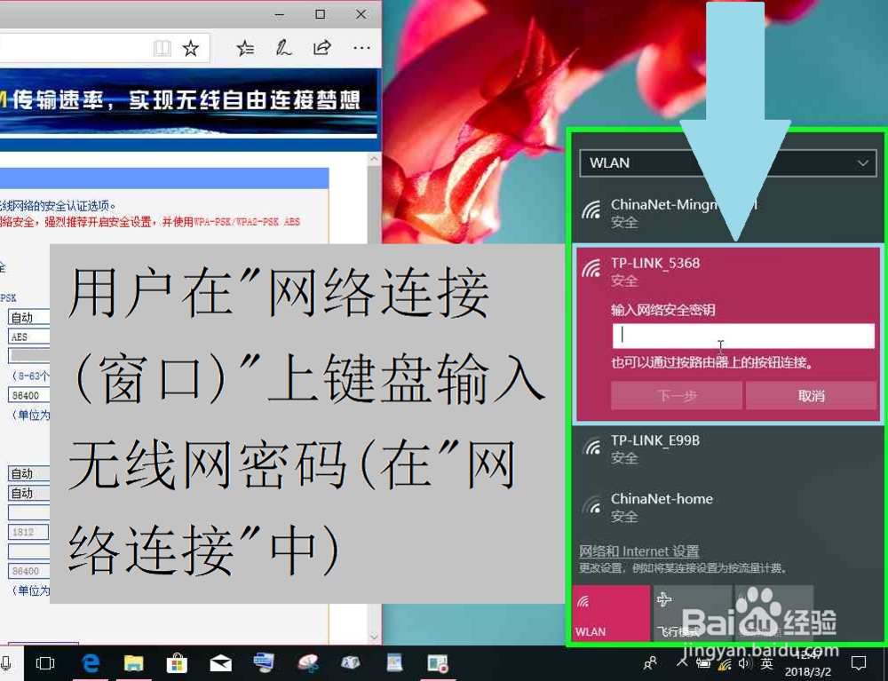Collapse the WLAN section with its chevron
This screenshot has height=681, width=888.
(x=862, y=162)
